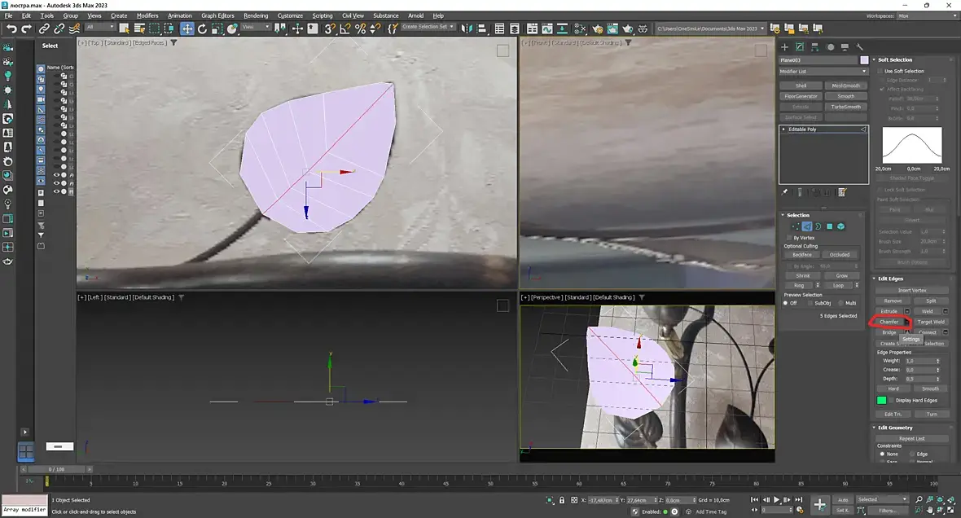The height and width of the screenshot is (518, 961).
Task: Expand the Editable Poly stack entry
Action: pos(783,129)
